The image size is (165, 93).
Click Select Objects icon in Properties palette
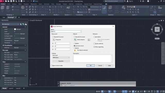click(x=23, y=24)
